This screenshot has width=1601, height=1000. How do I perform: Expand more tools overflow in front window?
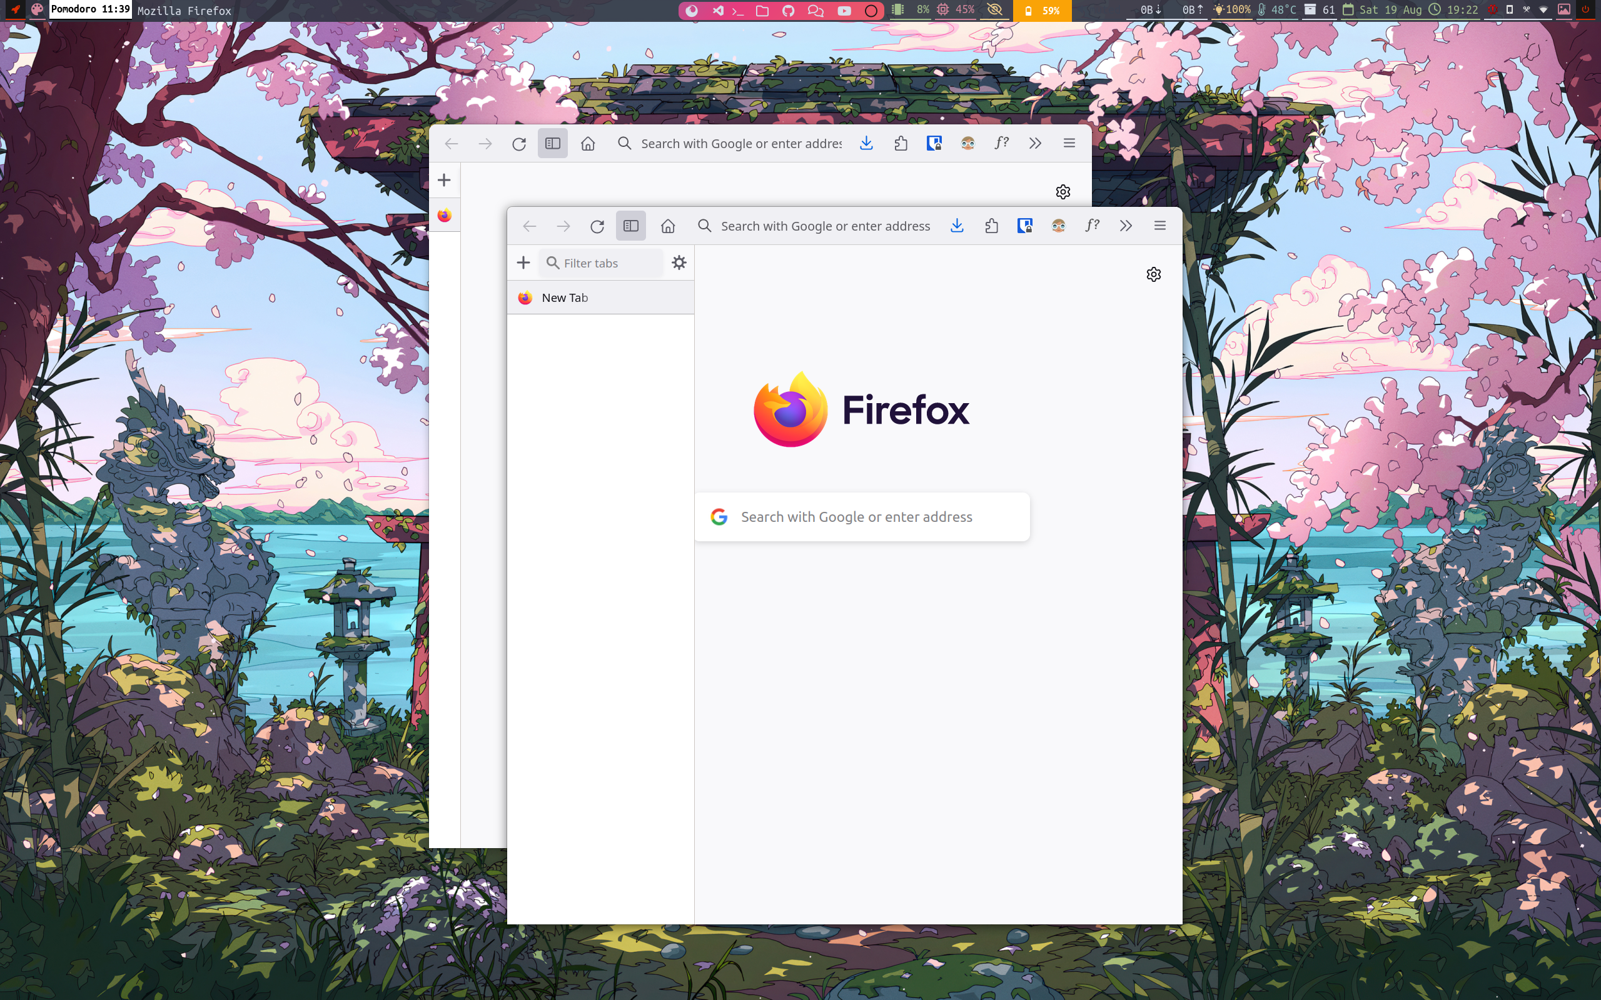(1126, 226)
